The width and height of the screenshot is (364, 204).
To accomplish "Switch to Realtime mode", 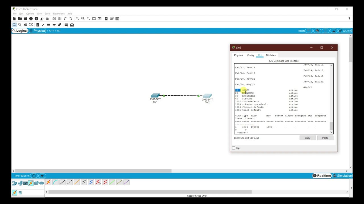I will click(322, 176).
